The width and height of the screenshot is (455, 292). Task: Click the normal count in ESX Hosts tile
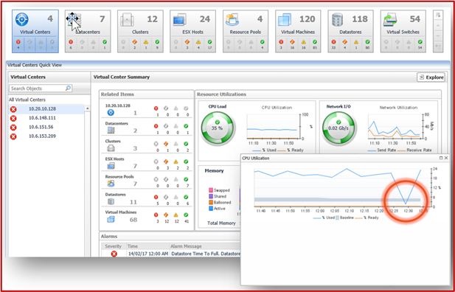click(x=209, y=44)
